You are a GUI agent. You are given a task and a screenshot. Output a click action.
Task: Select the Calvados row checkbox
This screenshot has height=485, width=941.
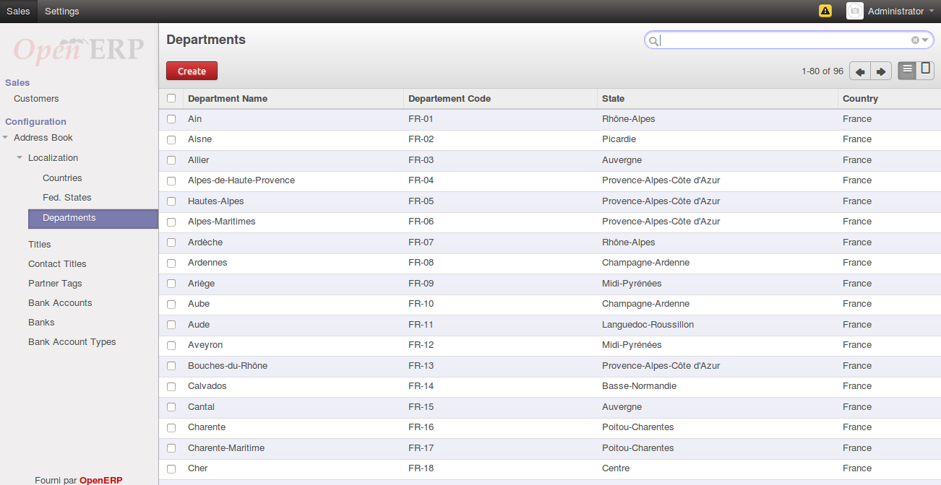click(x=171, y=387)
